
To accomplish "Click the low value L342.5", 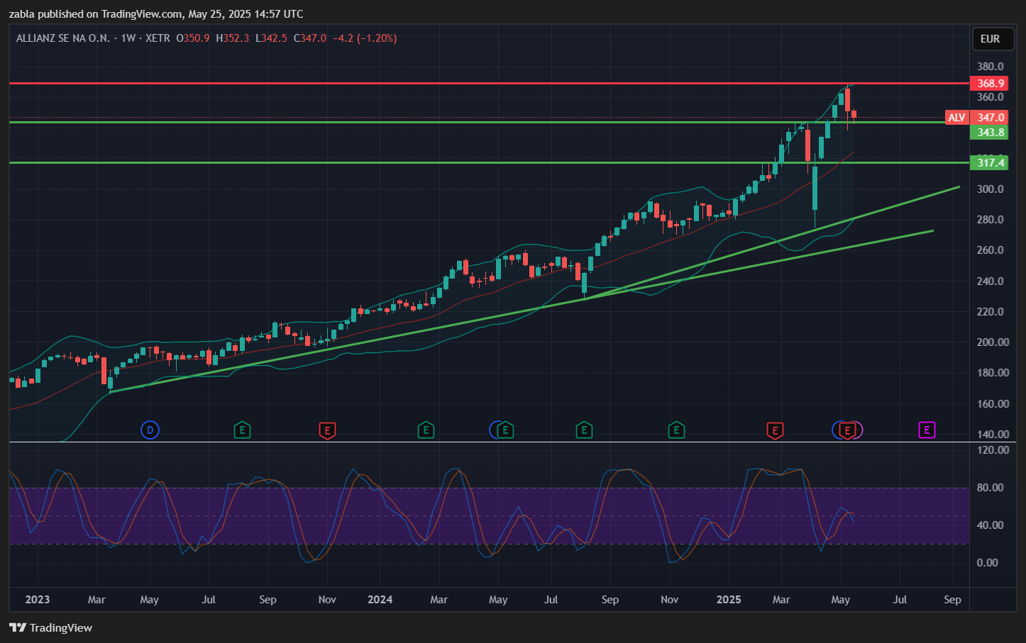I will pyautogui.click(x=271, y=38).
